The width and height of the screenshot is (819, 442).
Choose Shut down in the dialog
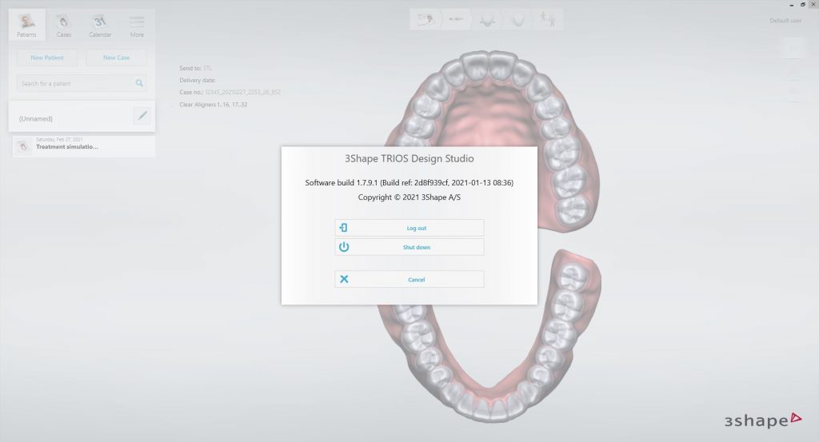[x=409, y=247]
